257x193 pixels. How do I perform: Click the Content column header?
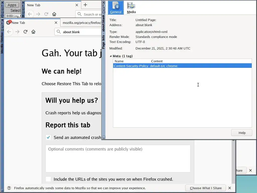pos(157,61)
